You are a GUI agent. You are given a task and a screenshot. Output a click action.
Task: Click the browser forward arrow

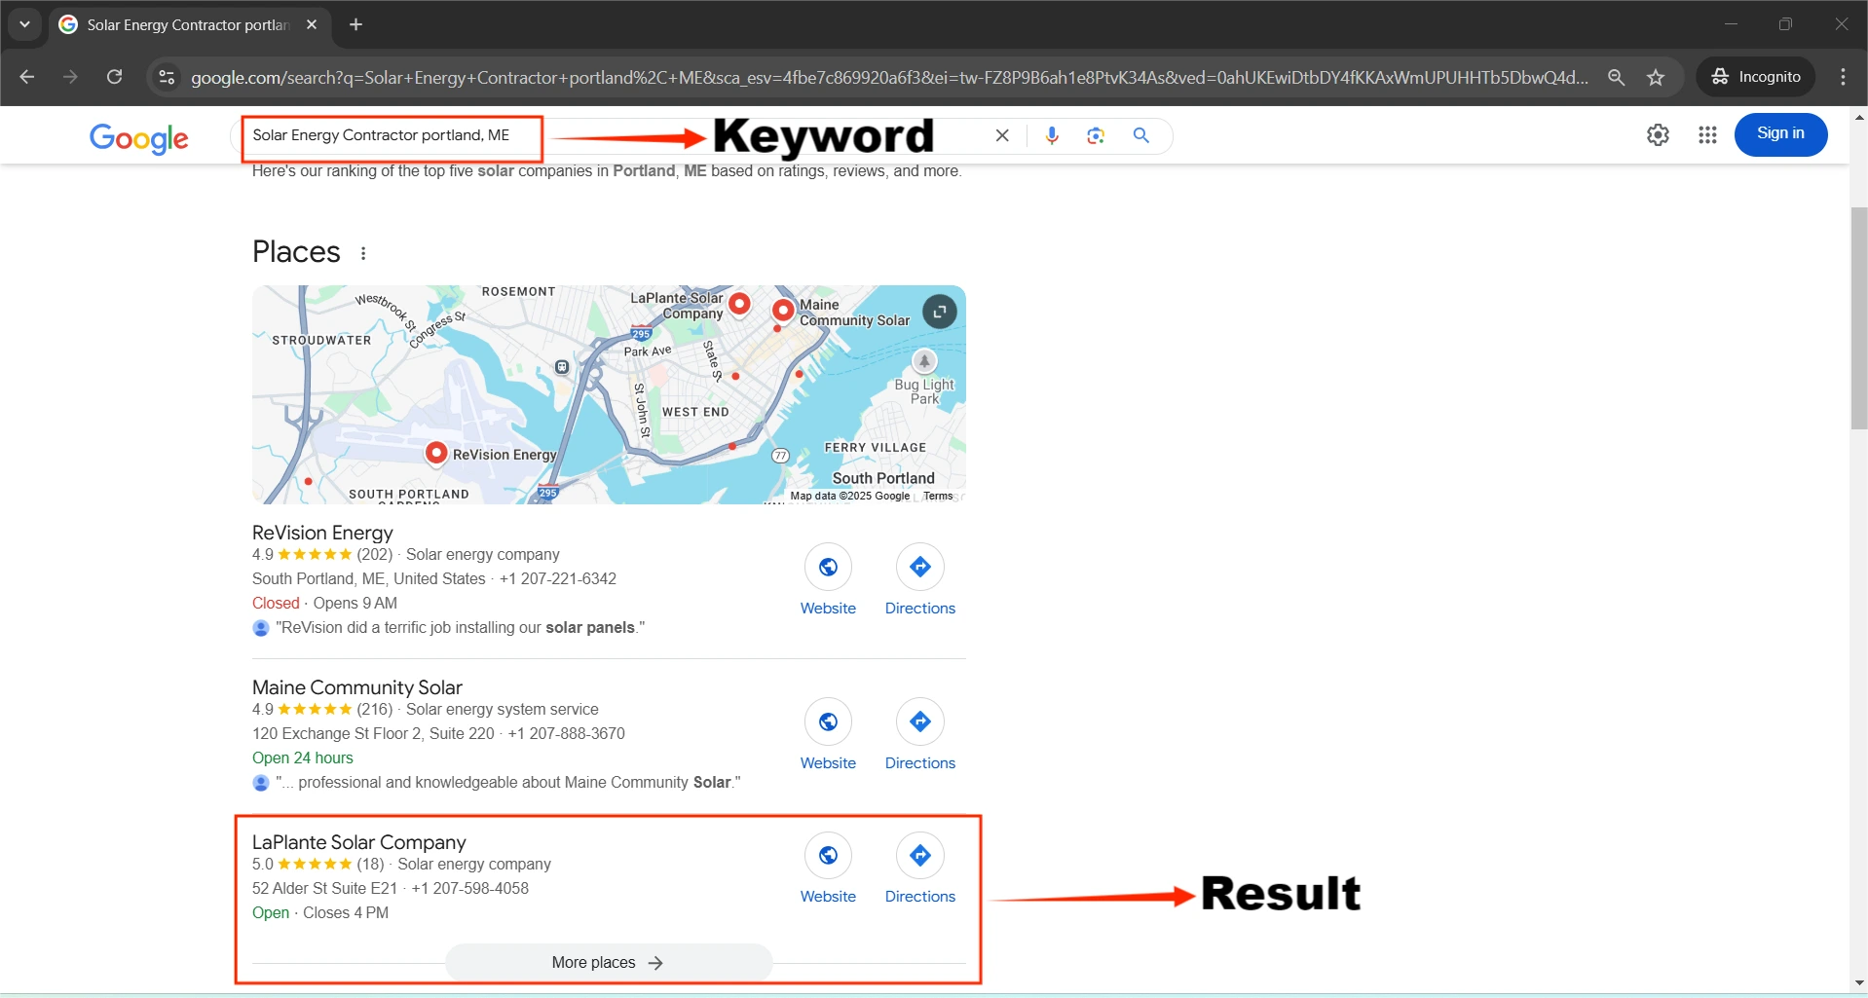pyautogui.click(x=70, y=77)
